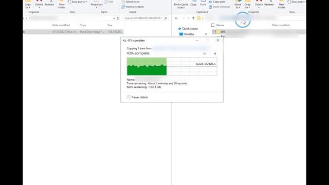
Task: Open Desktop in navigation pane
Action: [x=187, y=34]
